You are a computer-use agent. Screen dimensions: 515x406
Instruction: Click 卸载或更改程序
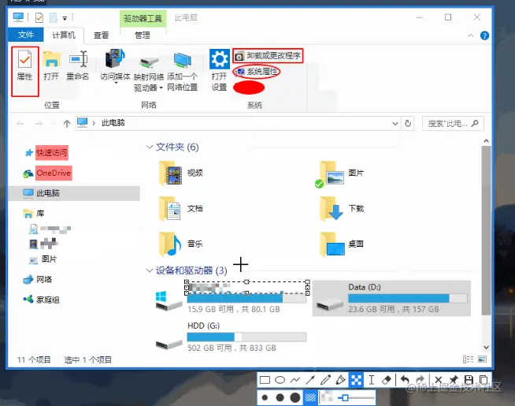268,55
